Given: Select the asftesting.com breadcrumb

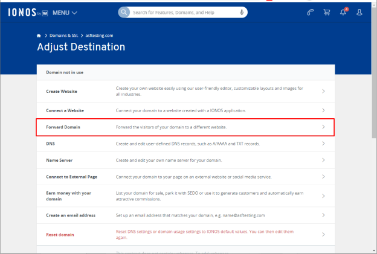Looking at the screenshot, I should coord(99,36).
